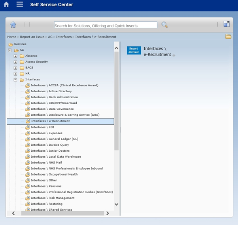Select Interfaces \ Risk Management
The height and width of the screenshot is (225, 238).
pyautogui.click(x=53, y=198)
